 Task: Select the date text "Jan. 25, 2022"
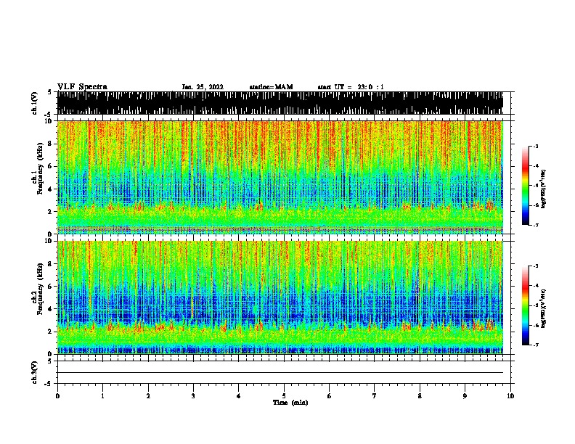point(203,87)
